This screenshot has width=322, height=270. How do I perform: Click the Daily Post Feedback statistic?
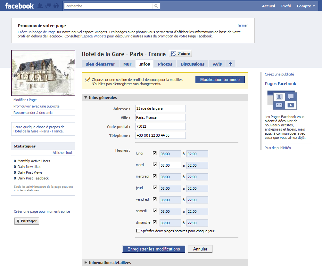31,178
